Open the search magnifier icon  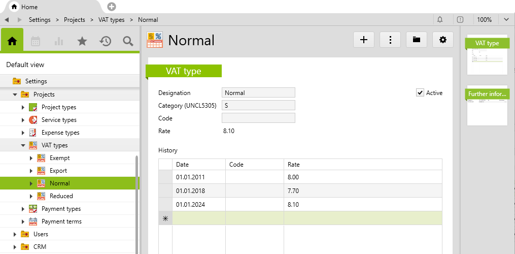[x=128, y=41]
